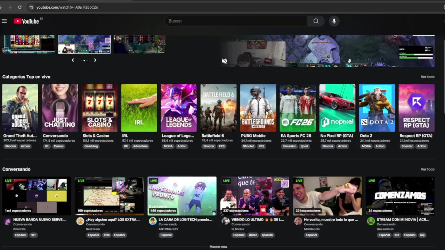Screen dimensions: 445x250
Task: Open KhanDBL channel avatar
Action: (8, 221)
